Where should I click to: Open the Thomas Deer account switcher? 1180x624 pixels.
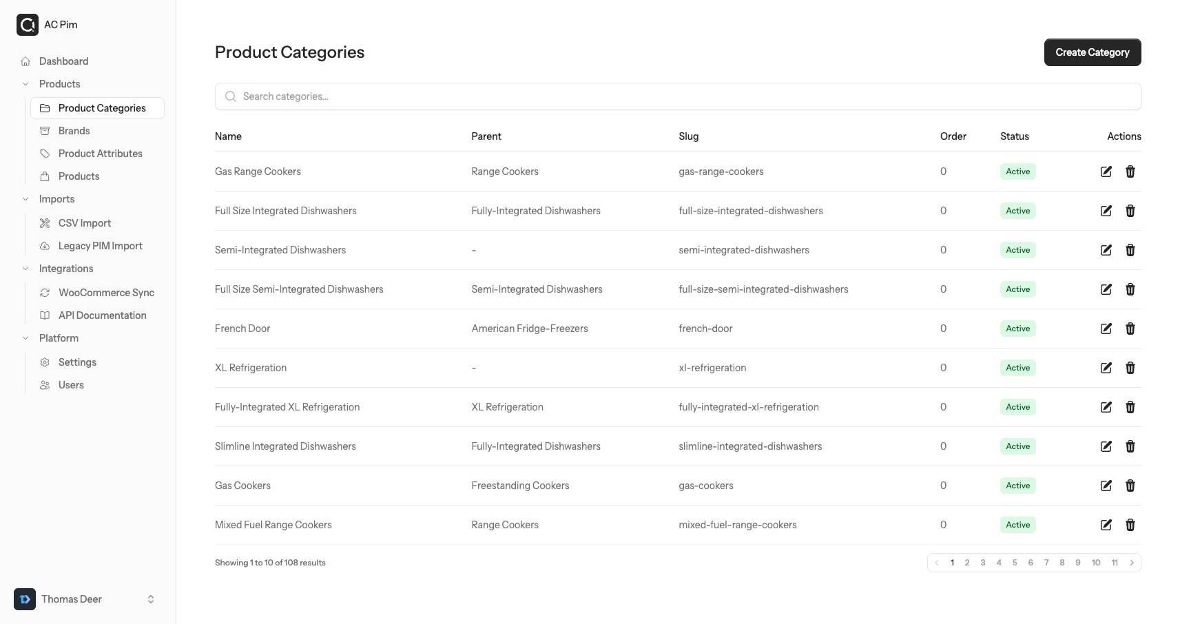point(87,599)
